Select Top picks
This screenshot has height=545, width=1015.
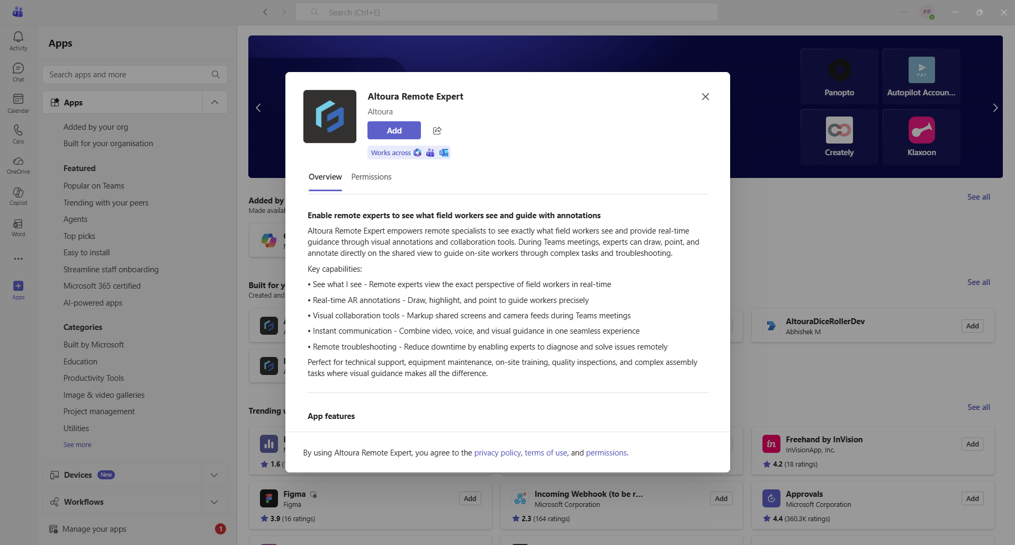click(79, 236)
